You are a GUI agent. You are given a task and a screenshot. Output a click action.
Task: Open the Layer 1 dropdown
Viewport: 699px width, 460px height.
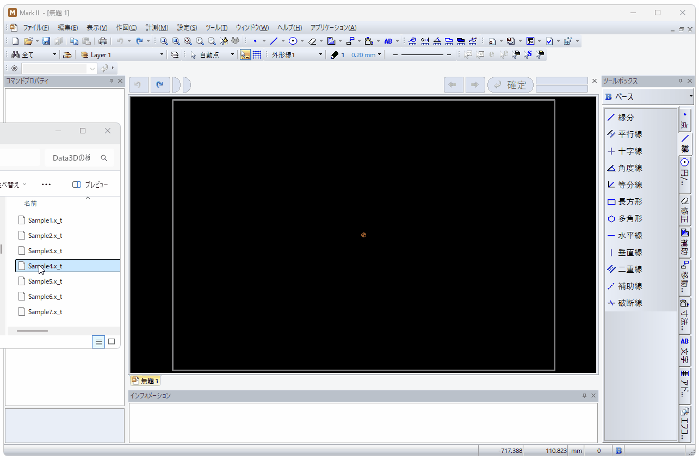pos(162,55)
